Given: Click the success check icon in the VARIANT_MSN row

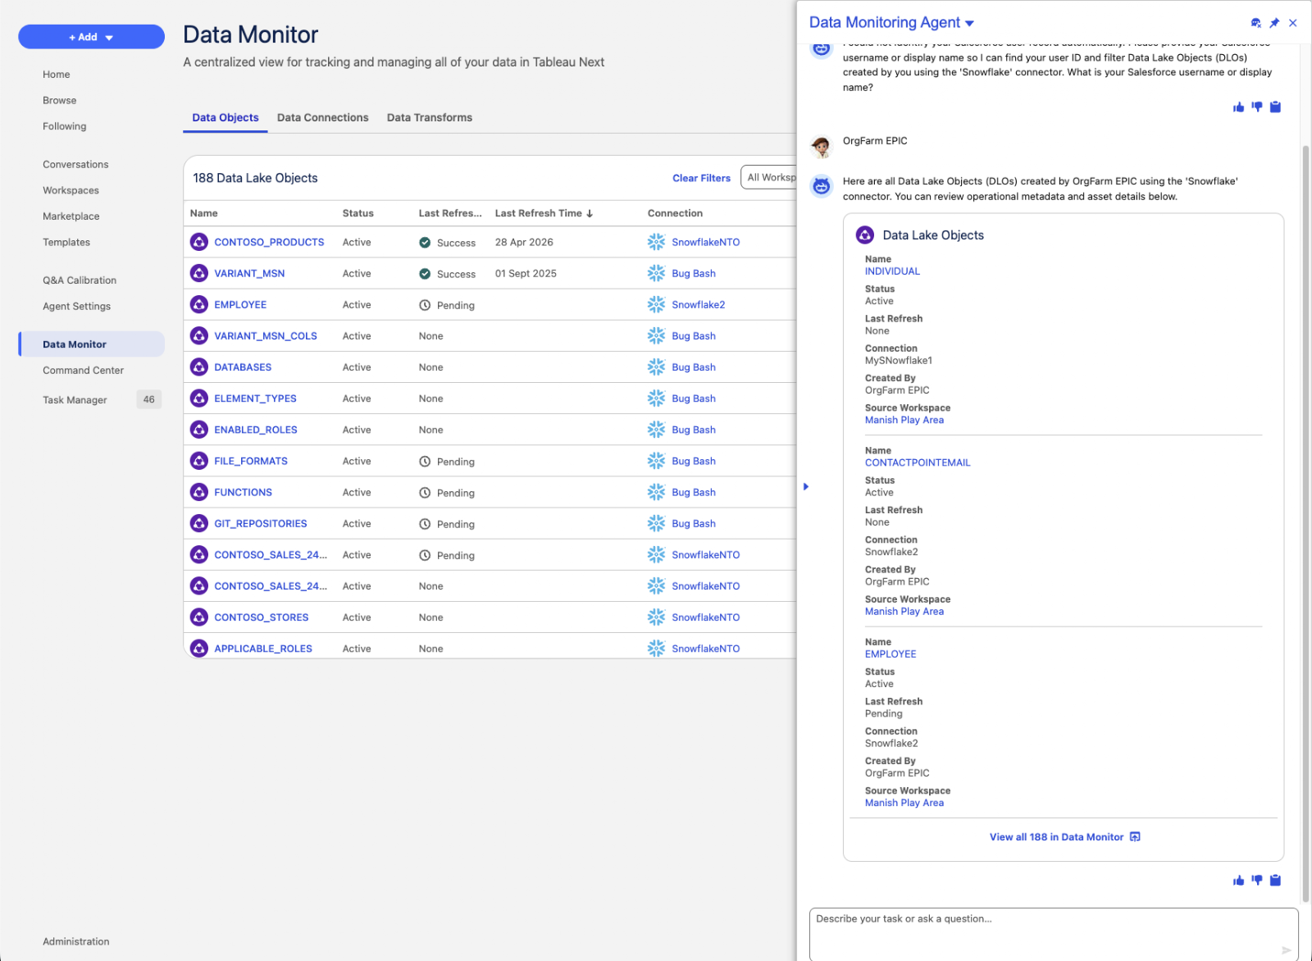Looking at the screenshot, I should pyautogui.click(x=425, y=274).
